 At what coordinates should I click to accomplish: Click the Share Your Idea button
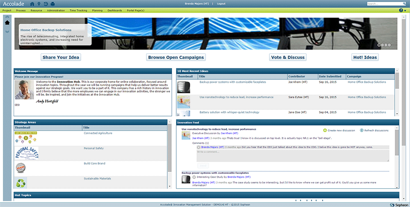click(x=61, y=57)
